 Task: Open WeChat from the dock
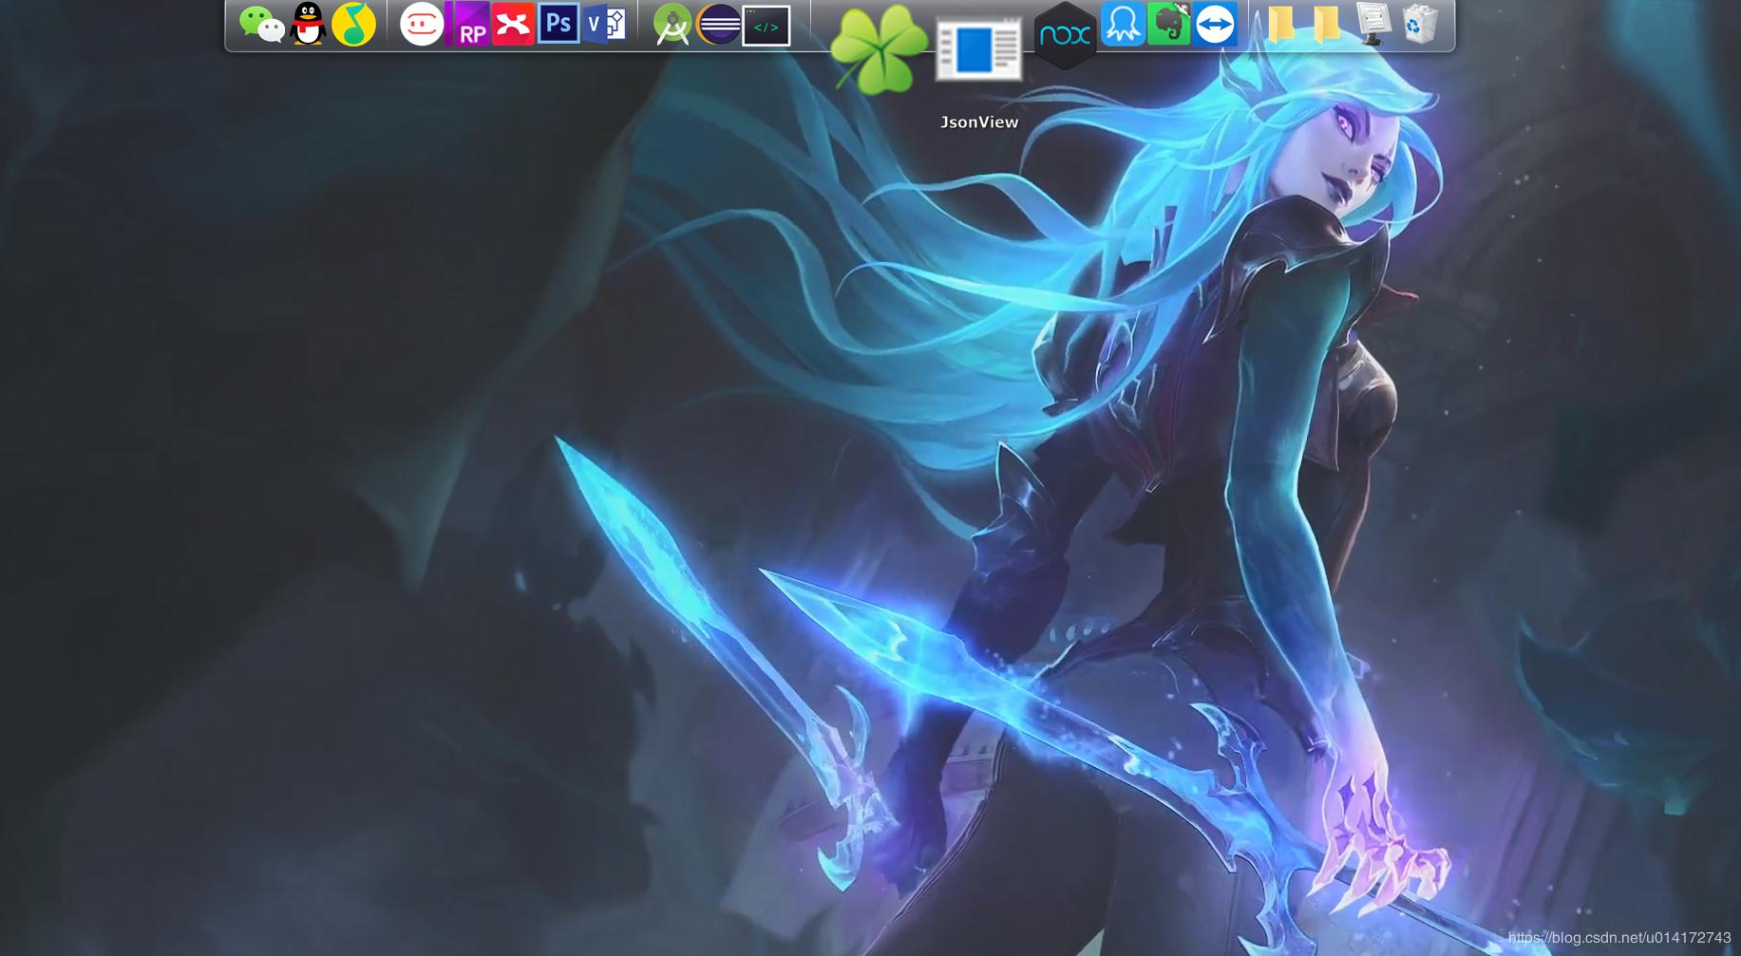pos(261,25)
